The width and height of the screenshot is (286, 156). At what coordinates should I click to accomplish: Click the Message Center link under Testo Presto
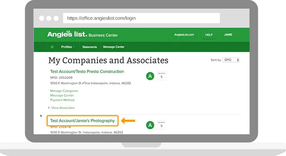click(x=62, y=95)
